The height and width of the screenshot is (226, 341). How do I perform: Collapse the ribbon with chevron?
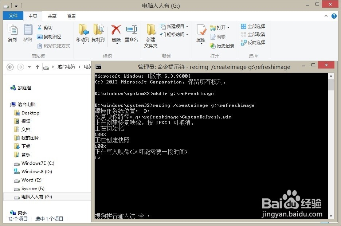click(326, 16)
